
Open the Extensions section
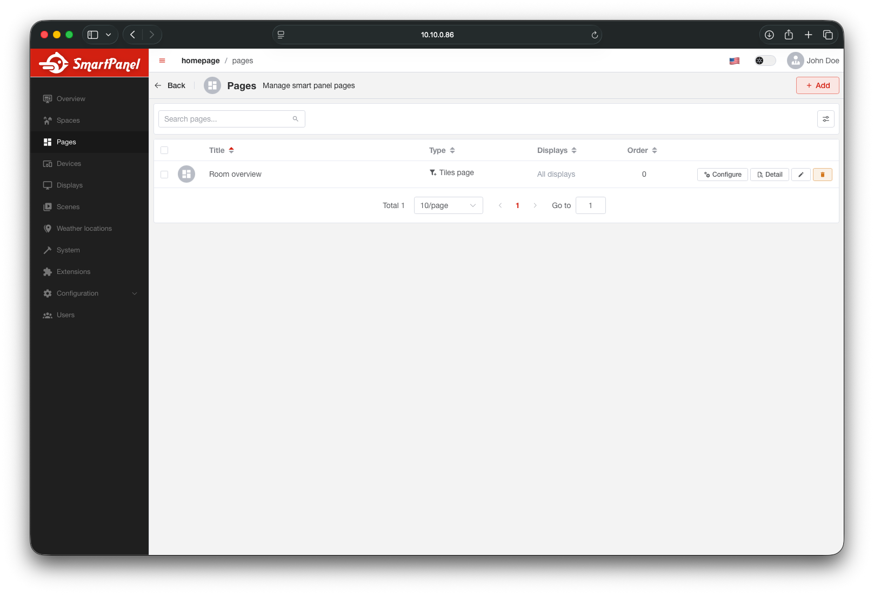[74, 271]
